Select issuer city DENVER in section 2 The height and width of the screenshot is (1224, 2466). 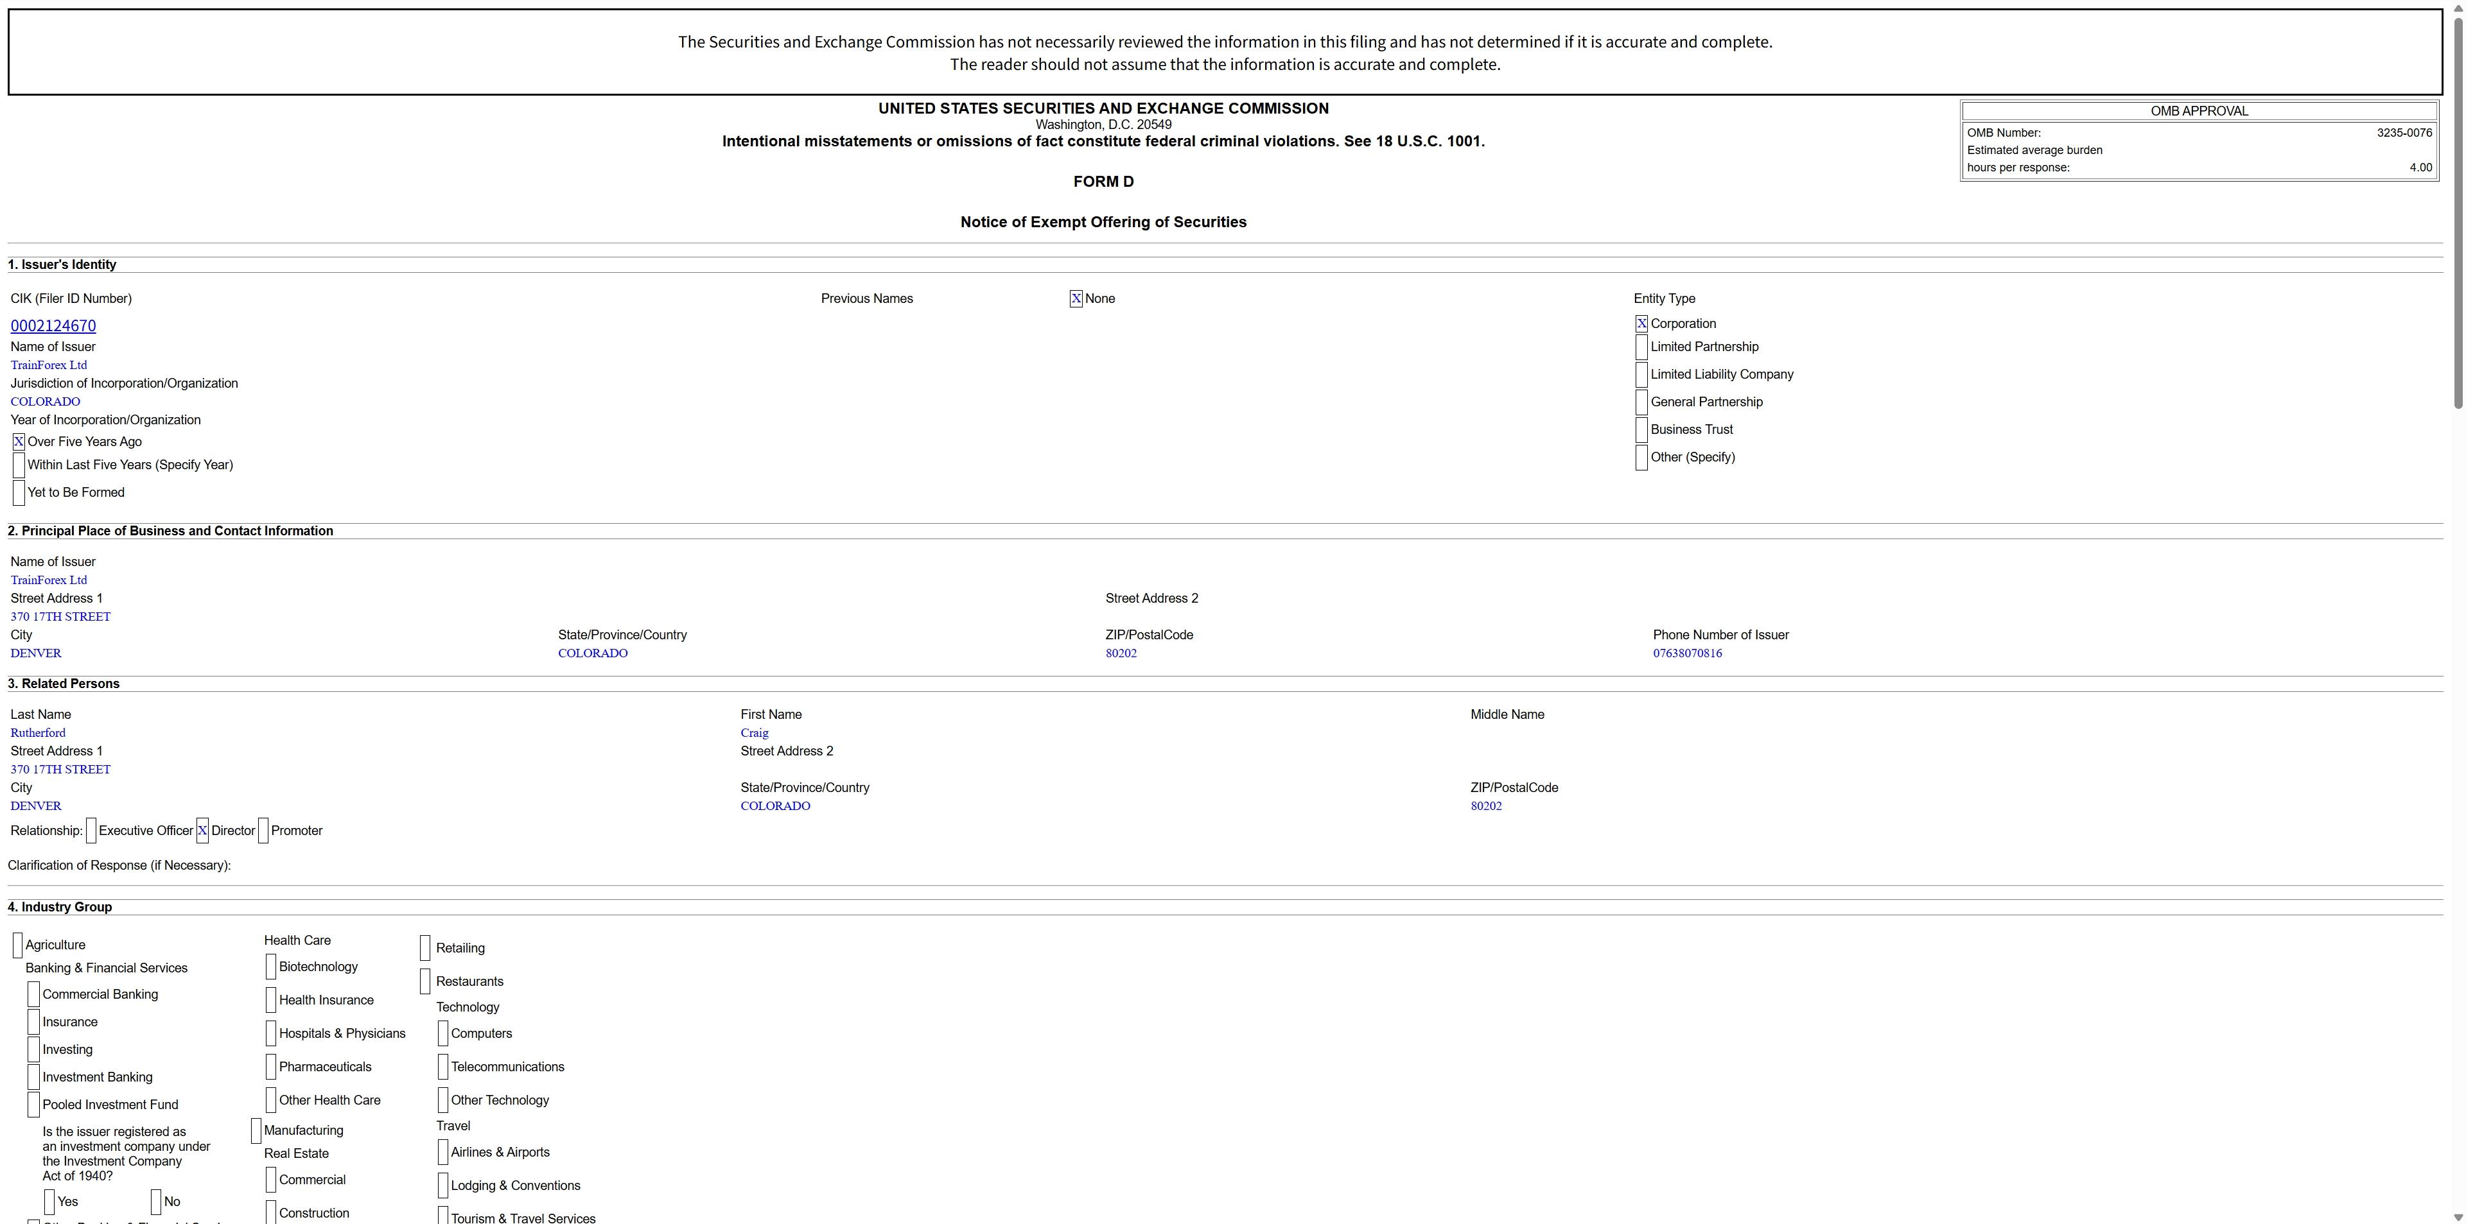pos(35,653)
